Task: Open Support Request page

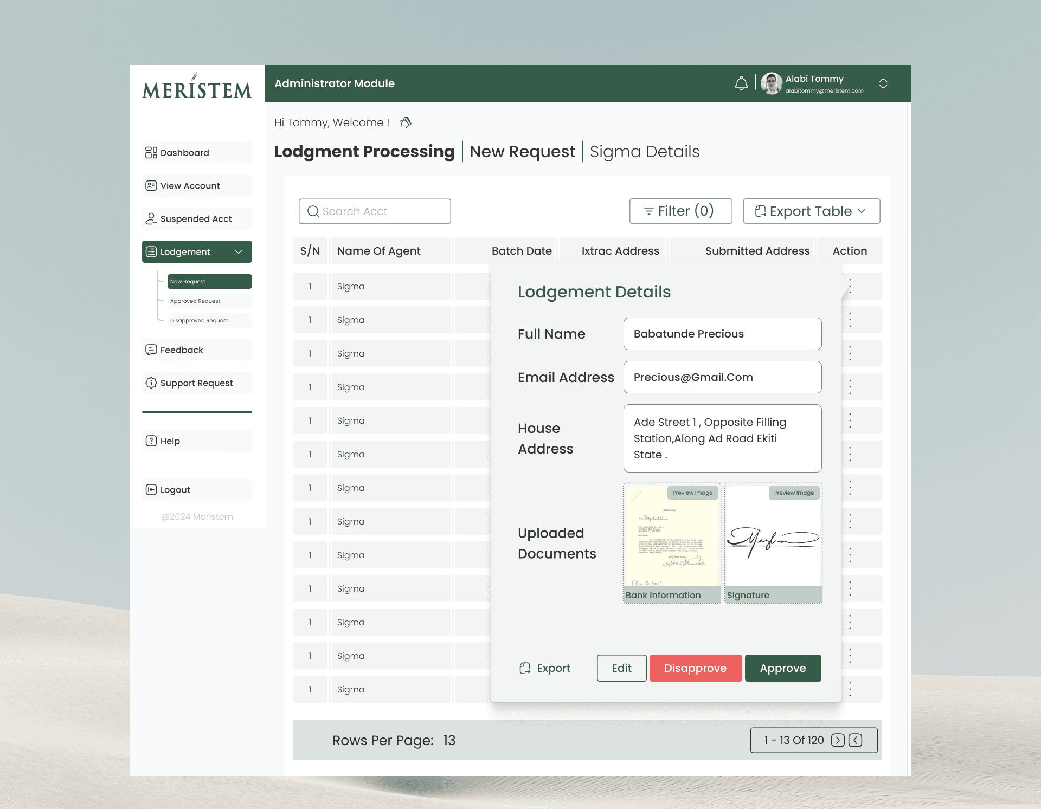Action: pos(197,383)
